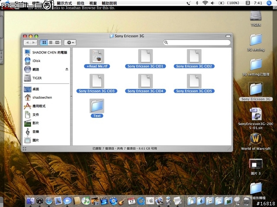The height and width of the screenshot is (207, 277).
Task: Select Sony Ericsson 3G CID3 file
Action: (97, 83)
